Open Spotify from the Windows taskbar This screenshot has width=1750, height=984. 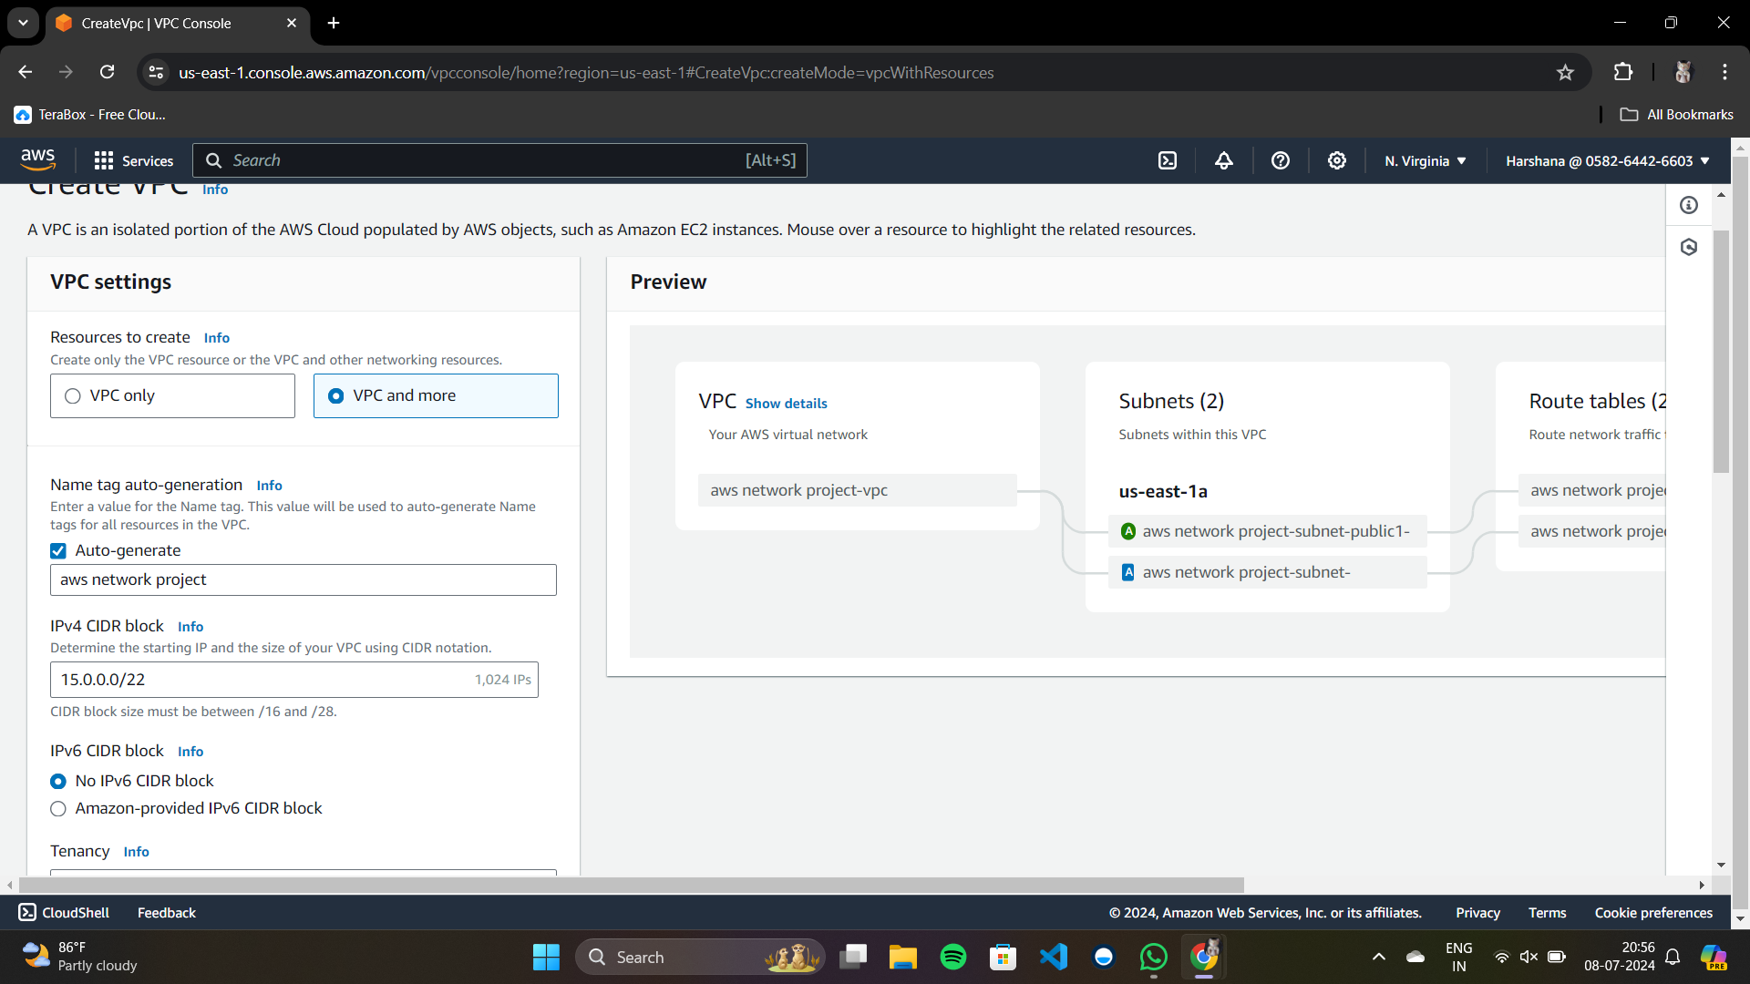click(953, 957)
